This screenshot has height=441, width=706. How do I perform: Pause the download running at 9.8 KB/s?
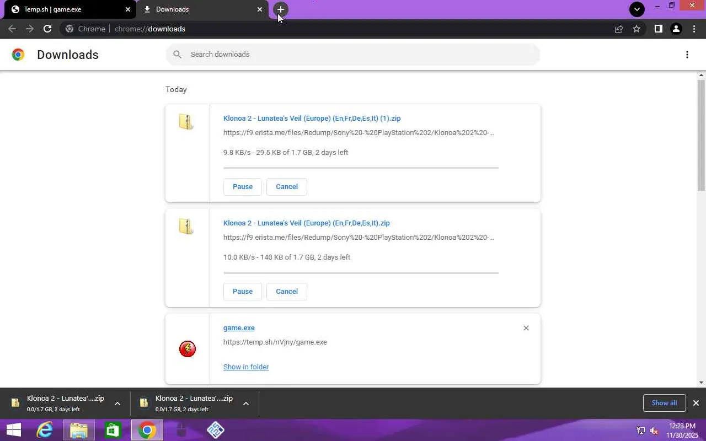coord(243,186)
